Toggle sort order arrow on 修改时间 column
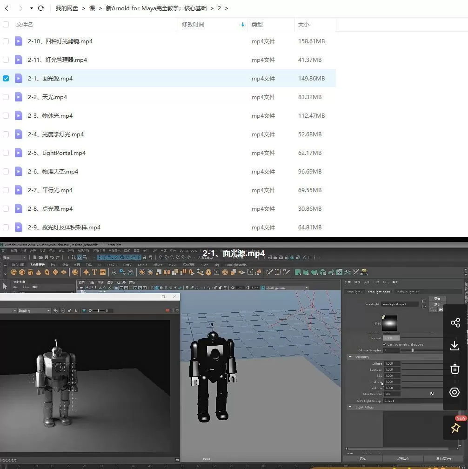 click(242, 25)
